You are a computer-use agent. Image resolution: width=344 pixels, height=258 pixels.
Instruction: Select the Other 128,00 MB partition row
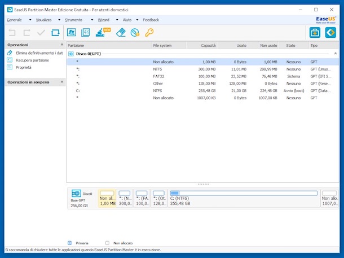click(202, 84)
